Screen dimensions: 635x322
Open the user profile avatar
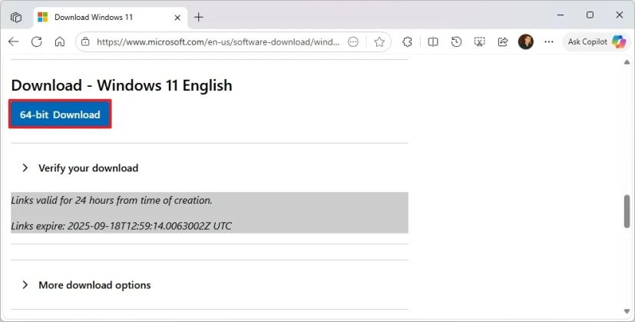point(526,42)
